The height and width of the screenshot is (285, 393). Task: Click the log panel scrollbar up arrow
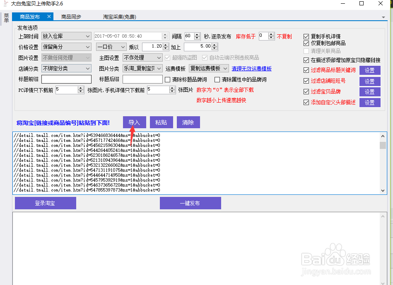click(x=383, y=216)
